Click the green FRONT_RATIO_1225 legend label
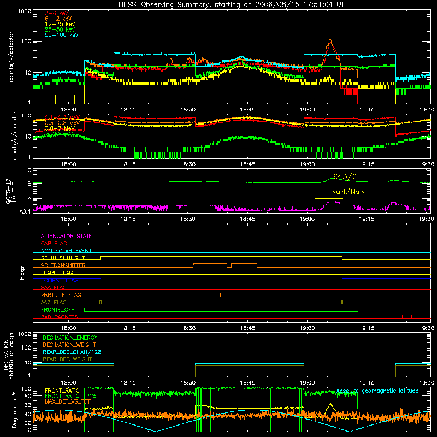Image resolution: width=437 pixels, height=437 pixels. tap(70, 396)
